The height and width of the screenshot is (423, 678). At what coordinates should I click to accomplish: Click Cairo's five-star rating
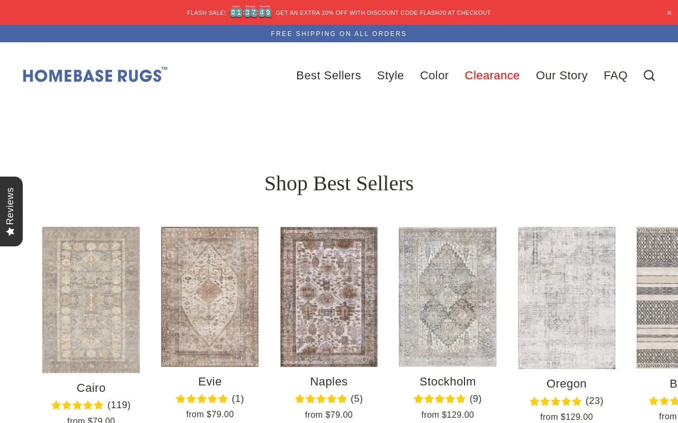(x=77, y=406)
